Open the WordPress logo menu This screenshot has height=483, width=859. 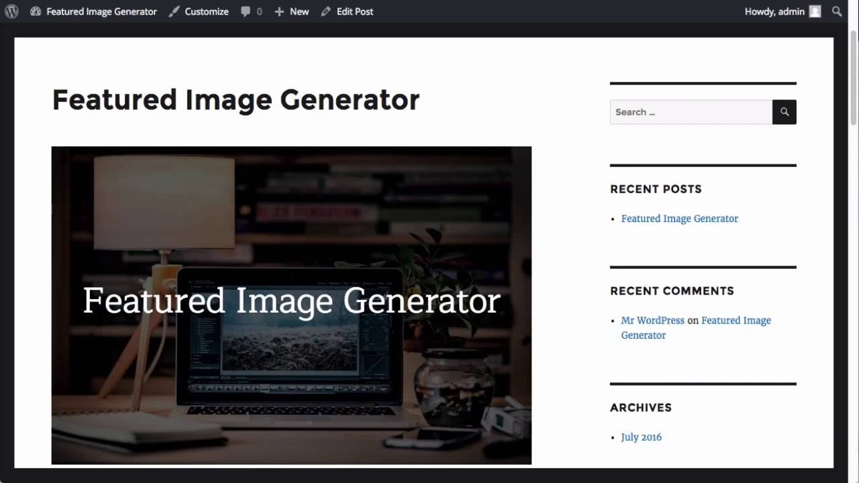coord(11,11)
